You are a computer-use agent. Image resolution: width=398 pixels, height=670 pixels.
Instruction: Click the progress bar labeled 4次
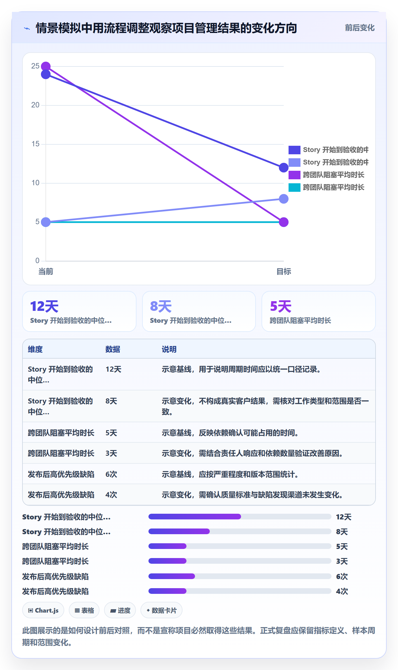tap(240, 591)
